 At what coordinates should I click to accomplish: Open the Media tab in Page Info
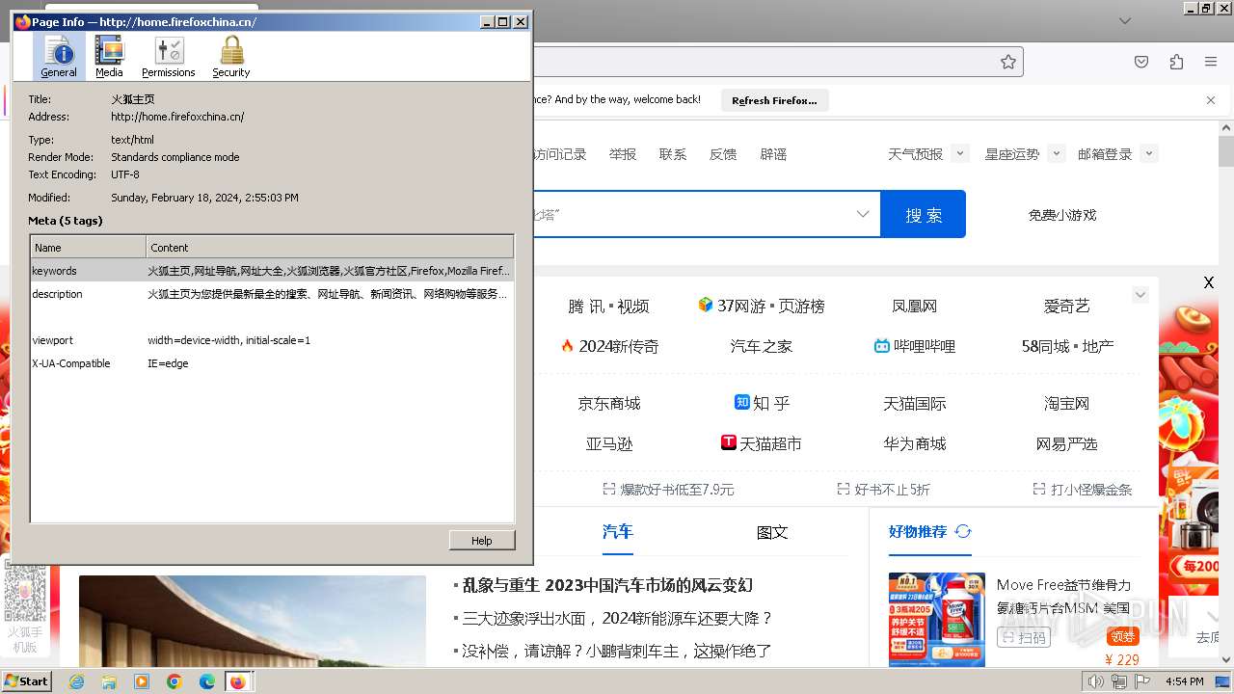[109, 57]
